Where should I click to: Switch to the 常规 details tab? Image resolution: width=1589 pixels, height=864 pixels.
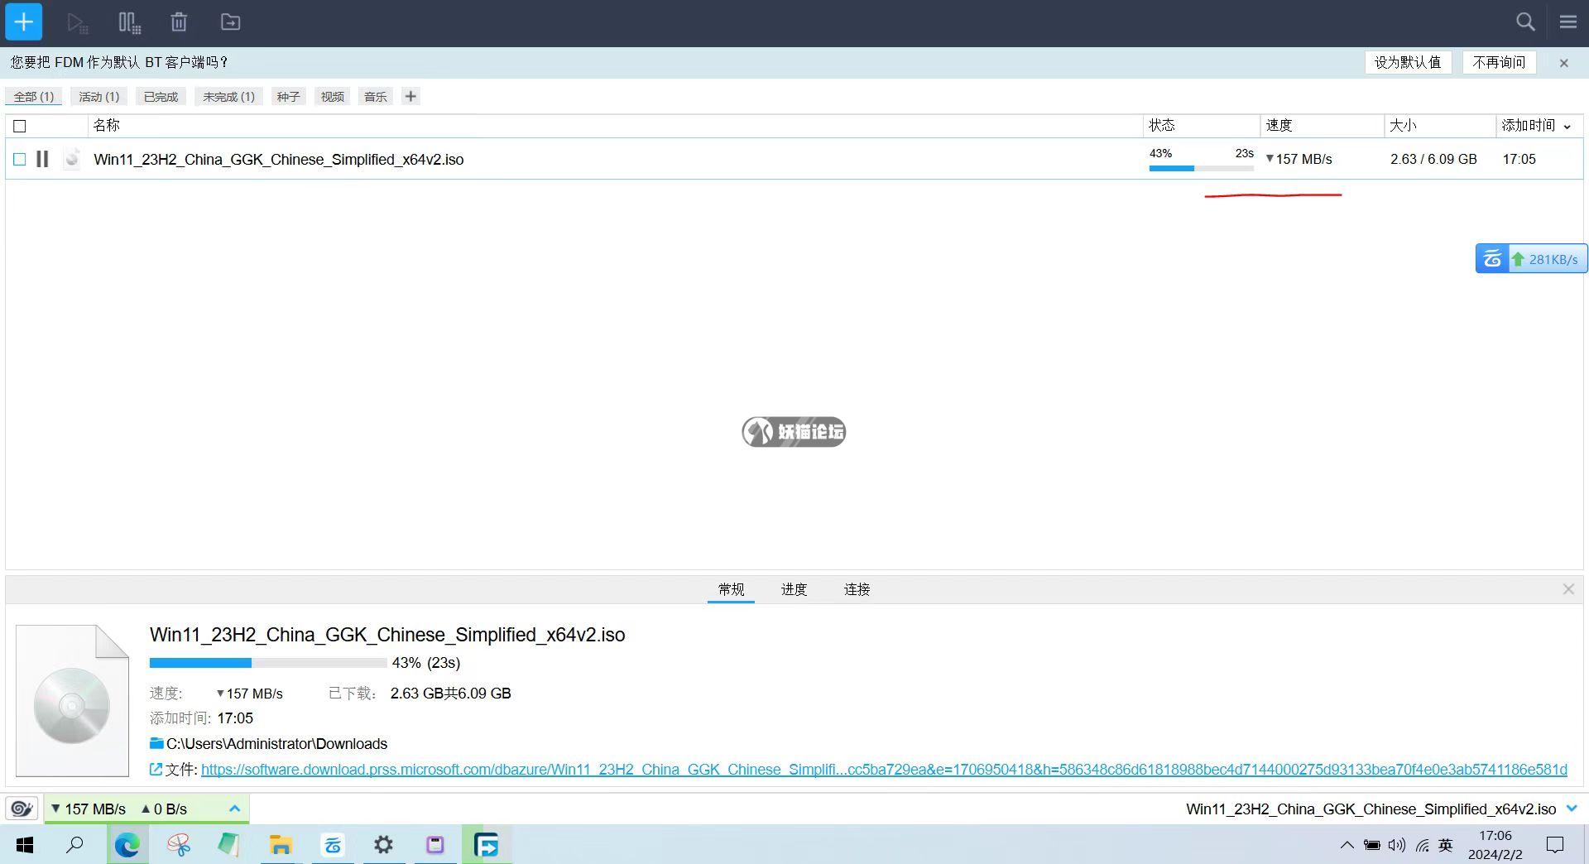pyautogui.click(x=731, y=589)
